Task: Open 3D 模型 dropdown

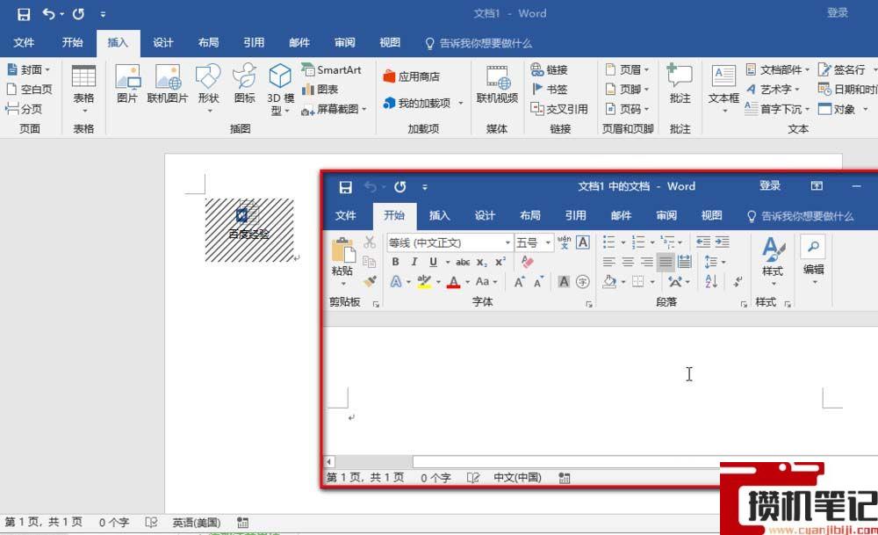Action: 280,90
